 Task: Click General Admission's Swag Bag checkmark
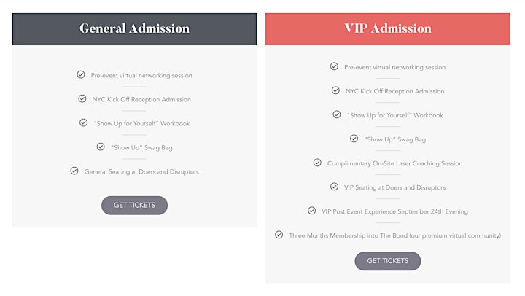coord(101,147)
